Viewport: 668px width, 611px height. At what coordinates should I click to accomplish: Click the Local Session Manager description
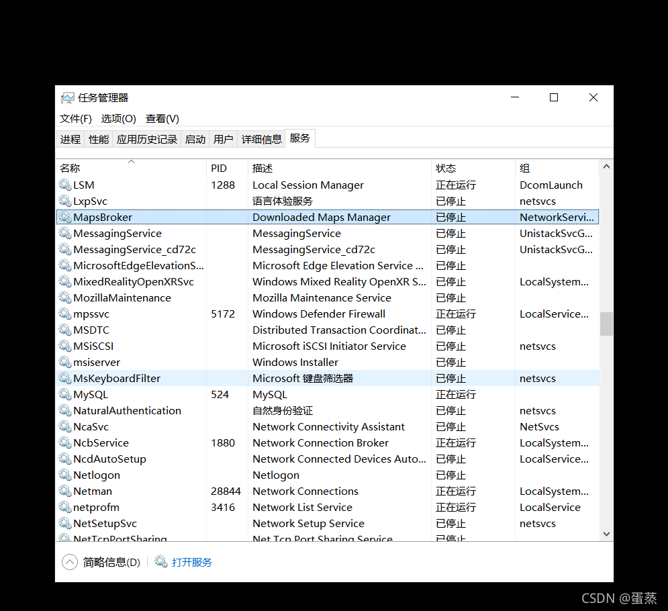[x=308, y=185]
